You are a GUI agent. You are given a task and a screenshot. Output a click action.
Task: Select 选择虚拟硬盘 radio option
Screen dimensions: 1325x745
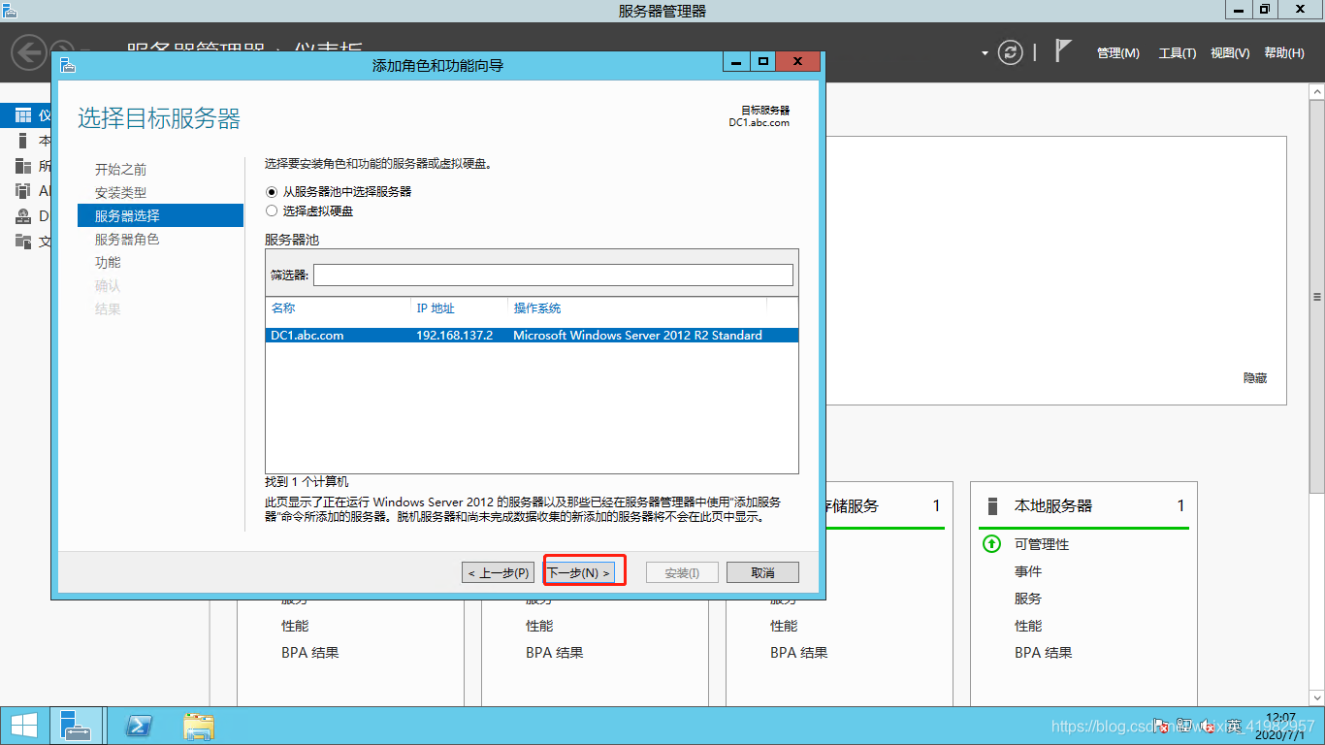coord(272,211)
